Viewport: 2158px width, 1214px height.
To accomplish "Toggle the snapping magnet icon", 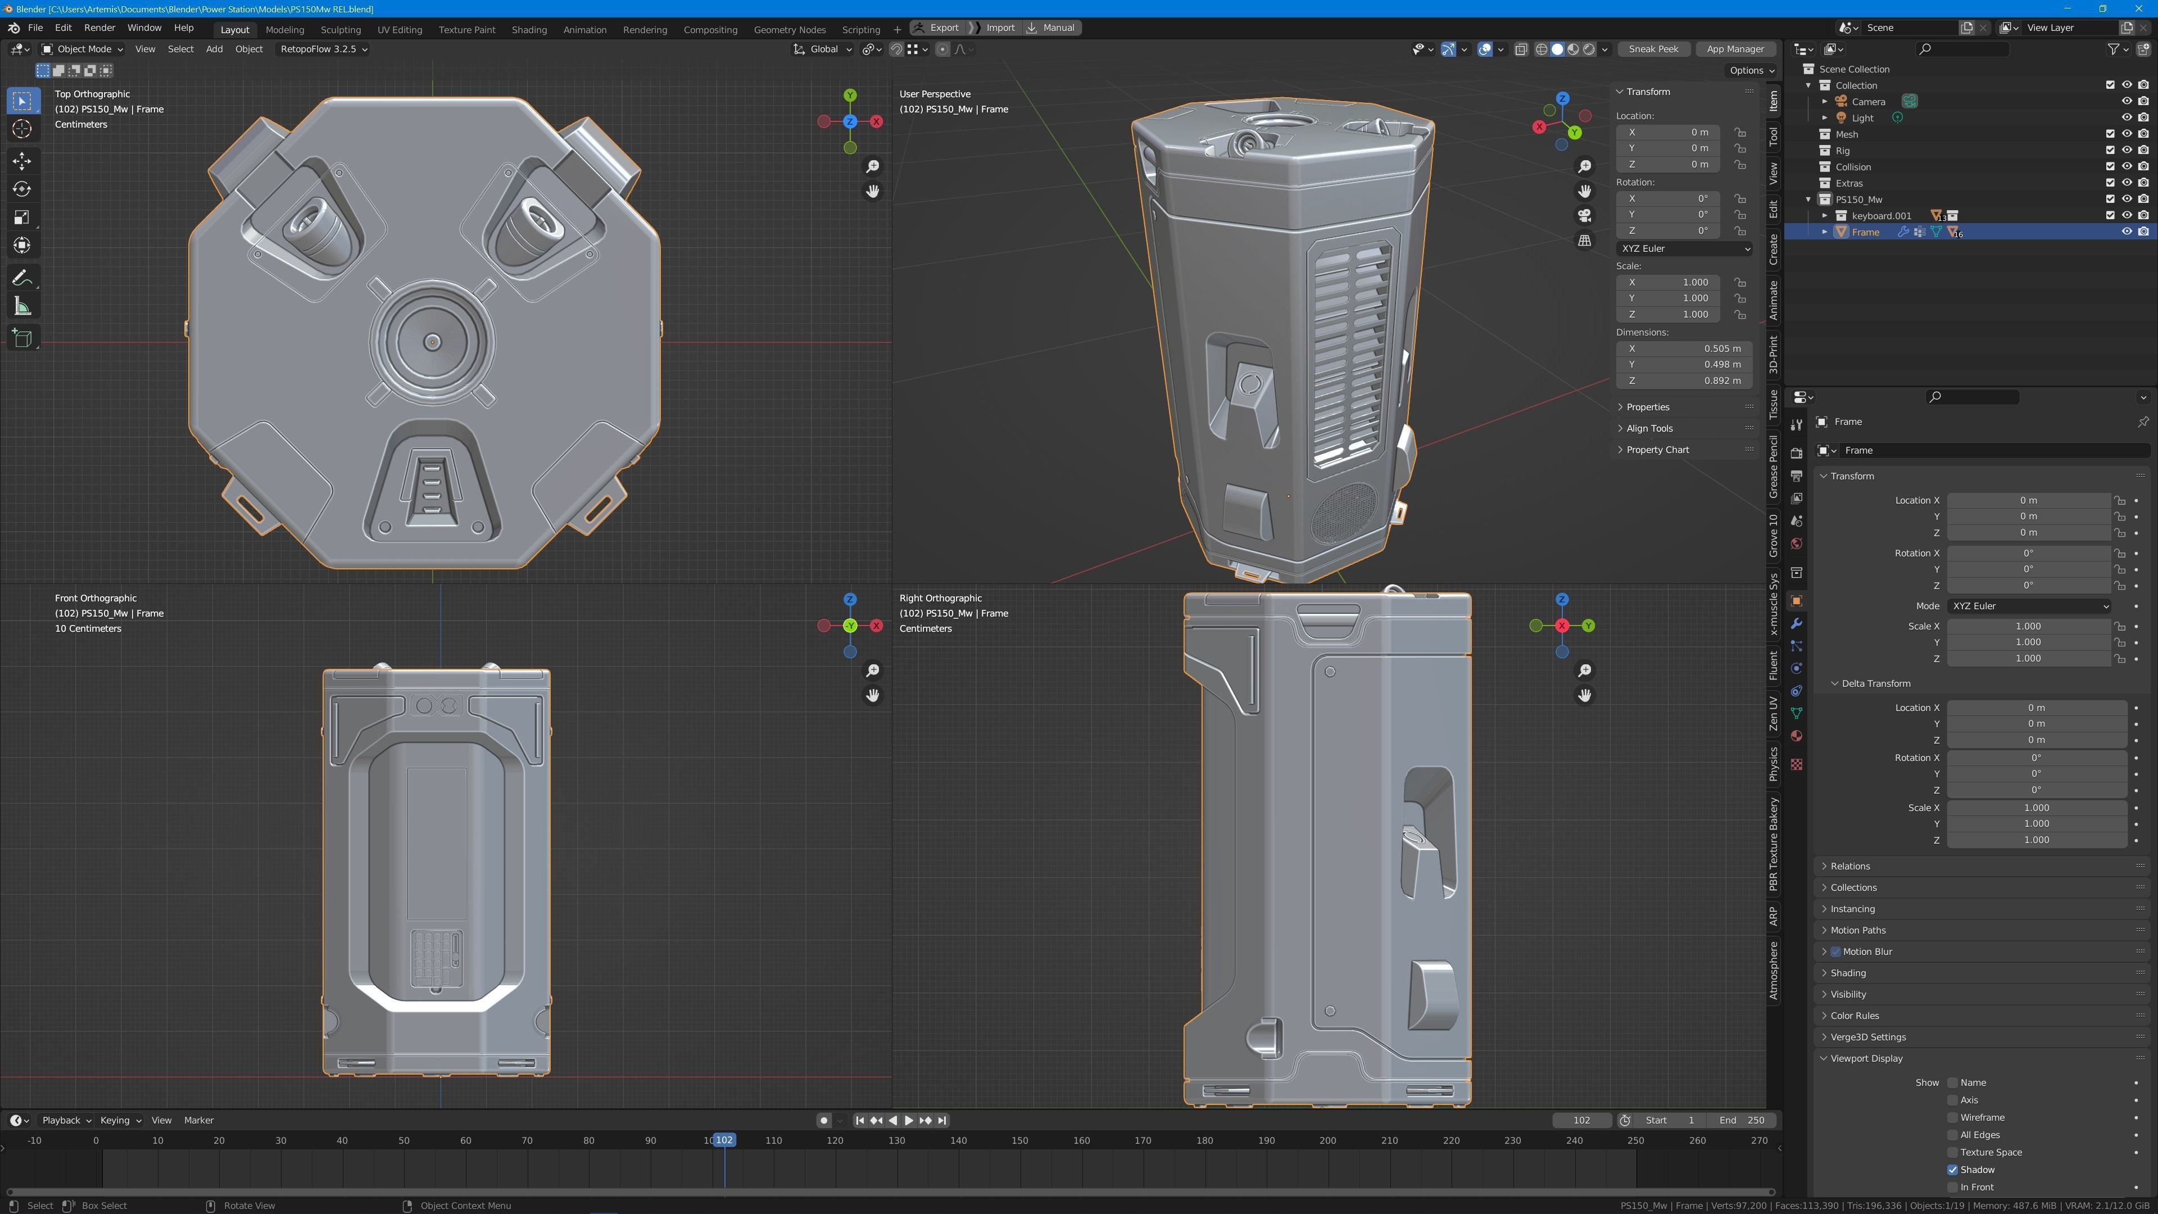I will click(x=896, y=49).
